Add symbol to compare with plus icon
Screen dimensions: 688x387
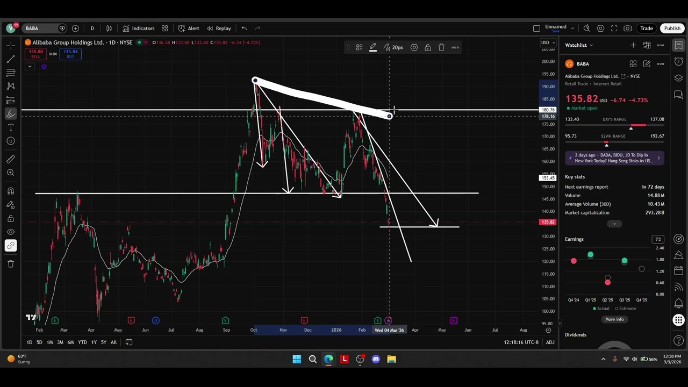(x=75, y=28)
